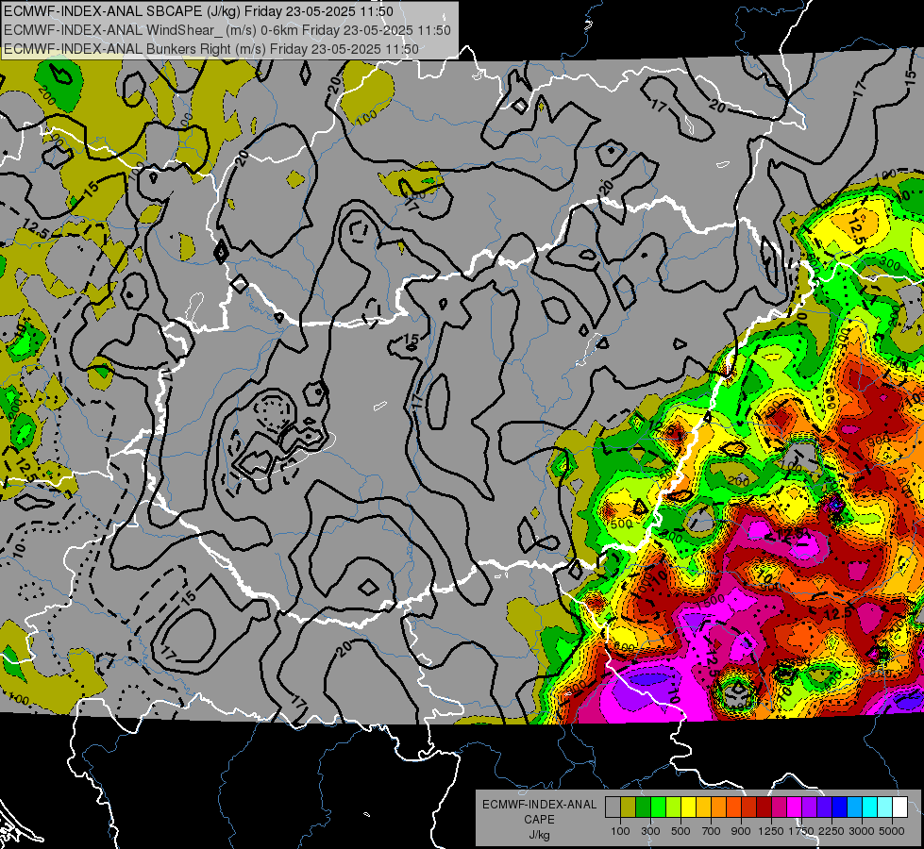Click the legend value 300
The height and width of the screenshot is (849, 924).
tap(650, 832)
